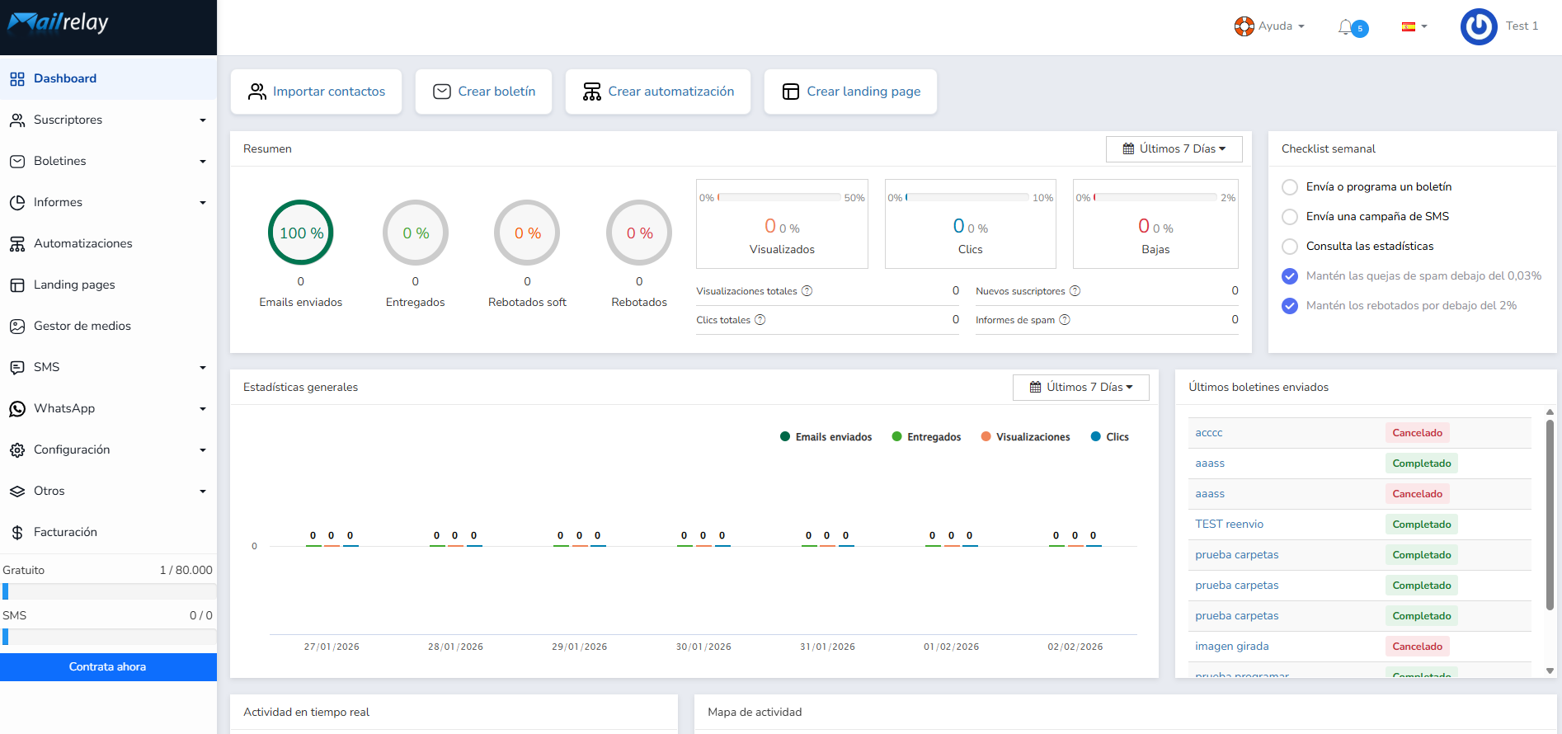Open the Landing pages menu item

point(108,285)
